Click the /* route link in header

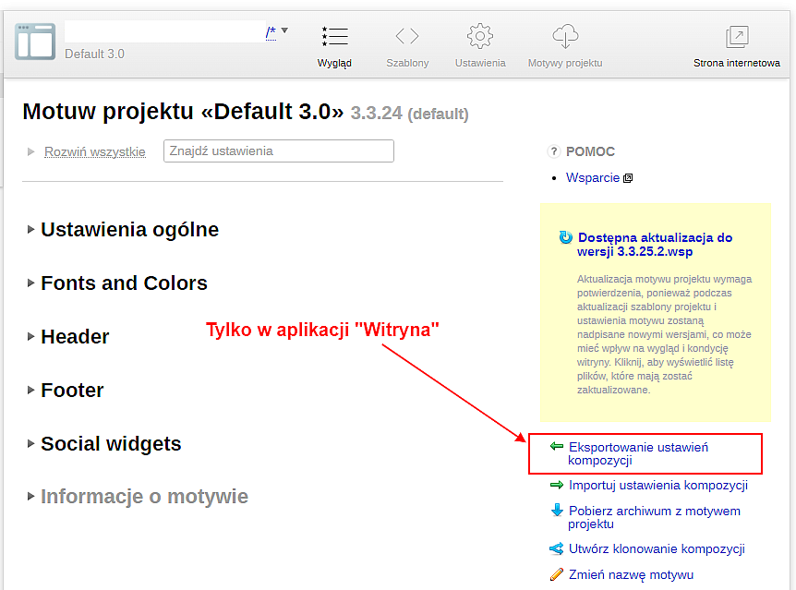point(271,32)
